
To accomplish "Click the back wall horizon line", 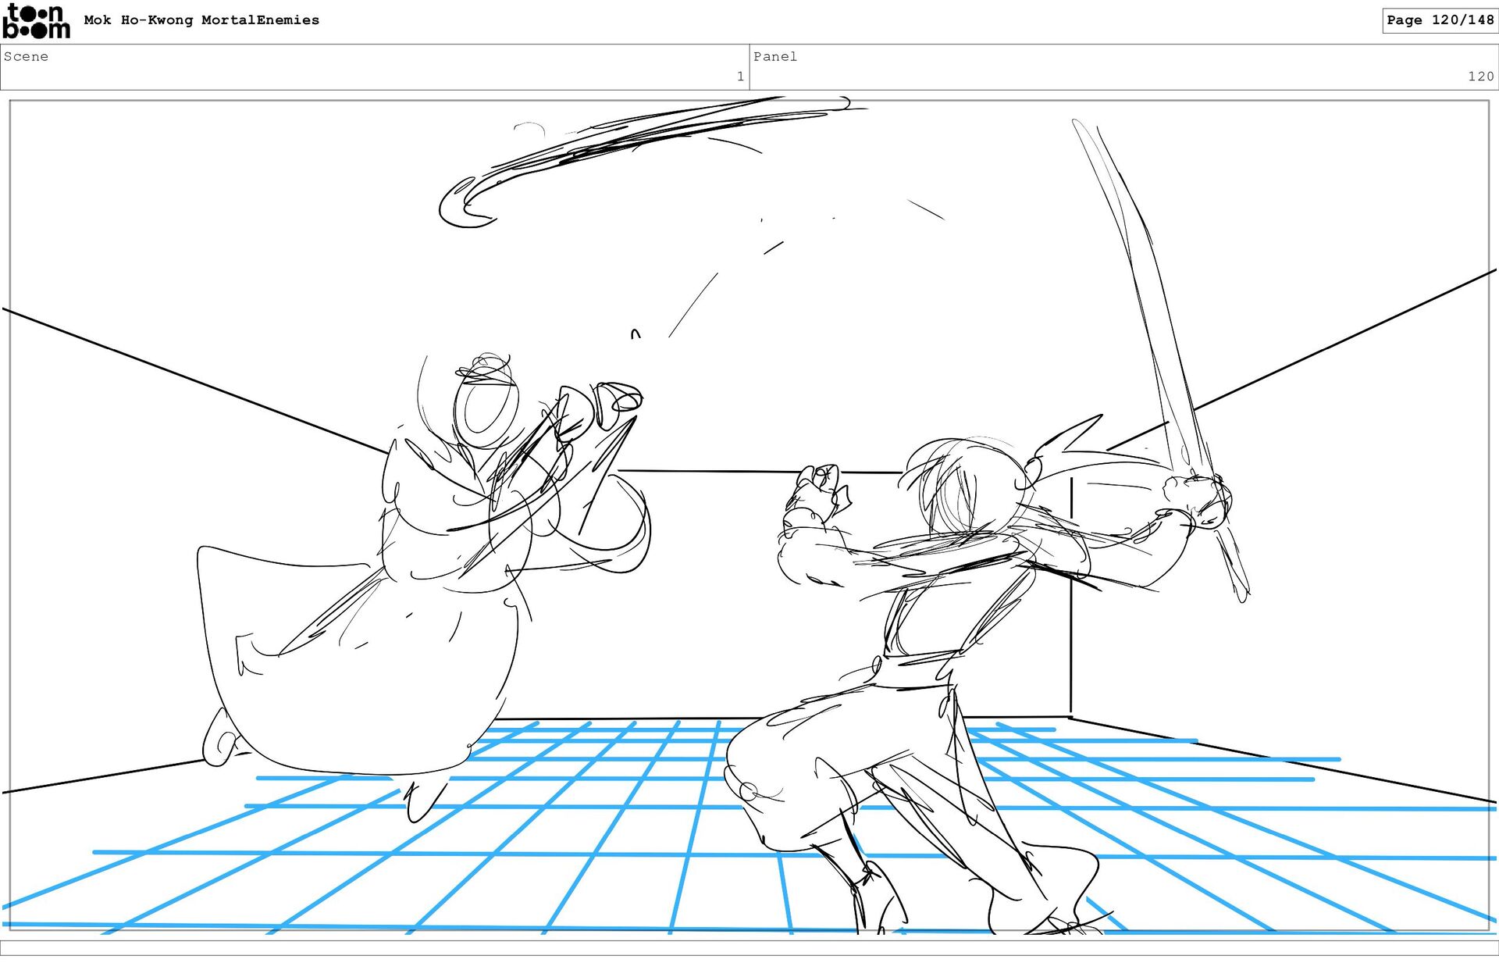I will click(703, 471).
